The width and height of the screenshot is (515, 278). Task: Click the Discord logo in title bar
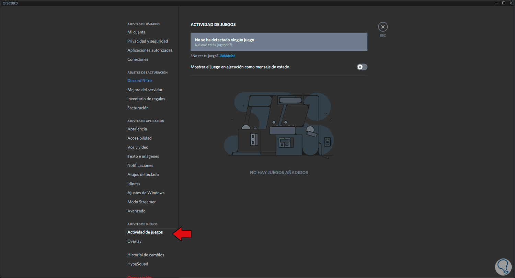pyautogui.click(x=10, y=3)
